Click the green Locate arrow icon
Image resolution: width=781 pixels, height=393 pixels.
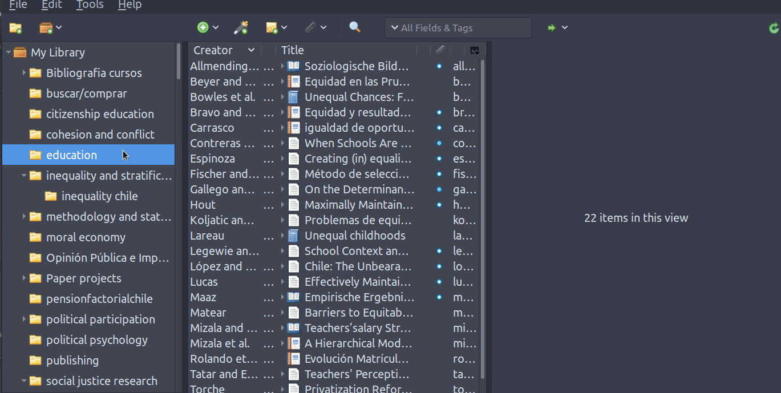552,27
